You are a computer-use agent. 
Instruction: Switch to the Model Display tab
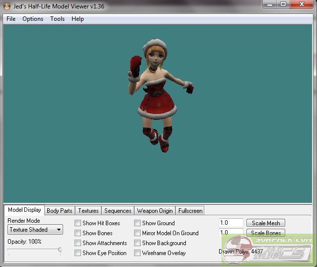pyautogui.click(x=24, y=210)
